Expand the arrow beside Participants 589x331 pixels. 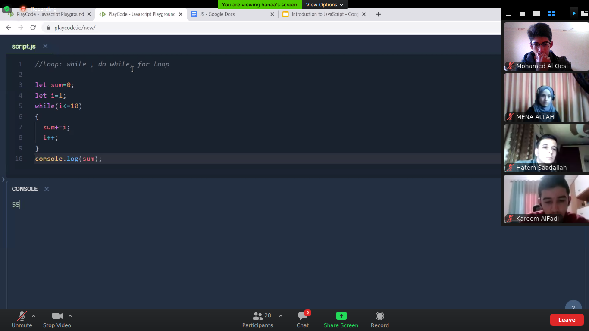coord(281,316)
